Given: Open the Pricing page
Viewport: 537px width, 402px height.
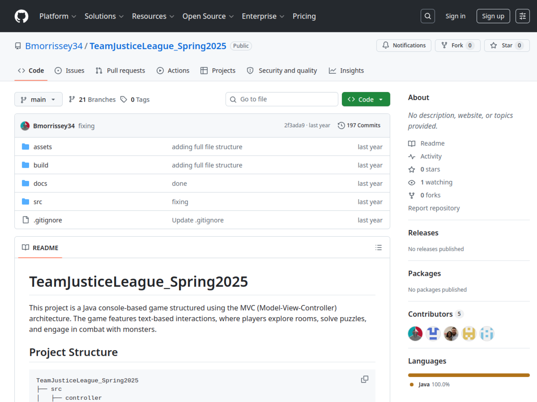Looking at the screenshot, I should tap(304, 16).
